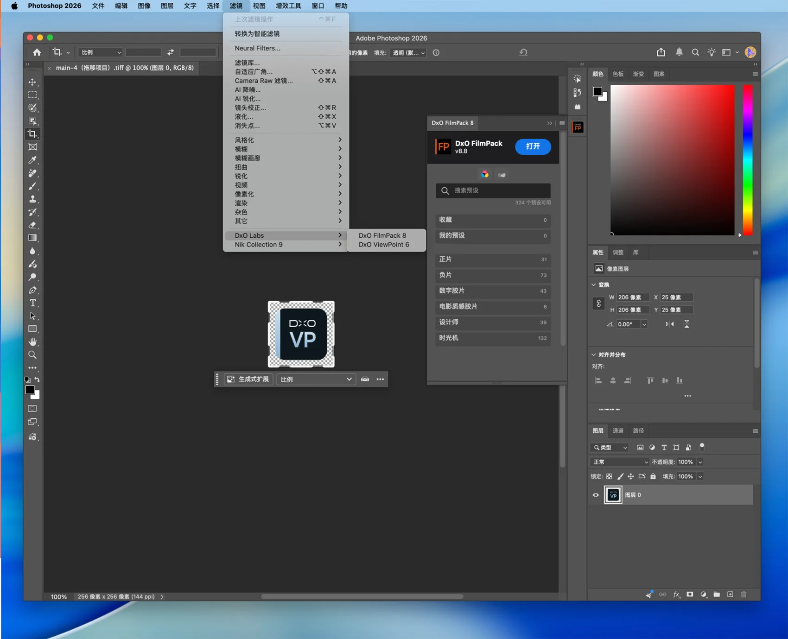Screen dimensions: 788x639
Task: Click the blue 打开 button in DxO FilmPack
Action: tap(533, 146)
